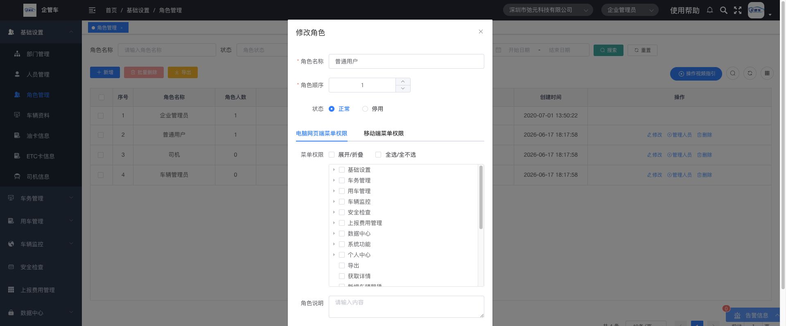
Task: Check the 用车管理 permission box
Action: pyautogui.click(x=342, y=191)
